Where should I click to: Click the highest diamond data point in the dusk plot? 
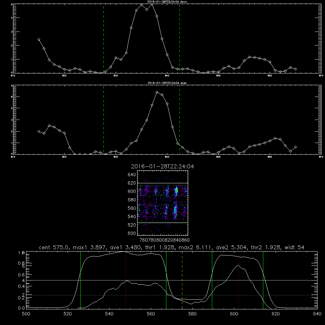pos(157,92)
